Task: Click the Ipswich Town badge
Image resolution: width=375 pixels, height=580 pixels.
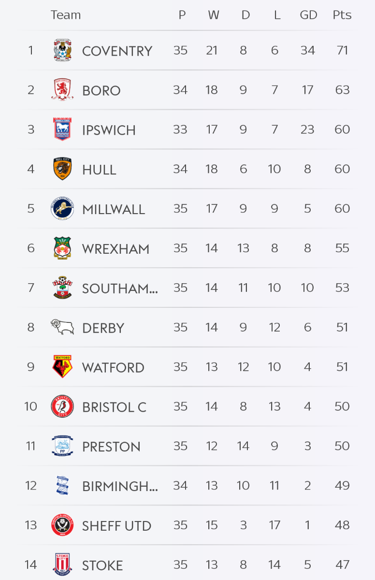Action: (62, 130)
